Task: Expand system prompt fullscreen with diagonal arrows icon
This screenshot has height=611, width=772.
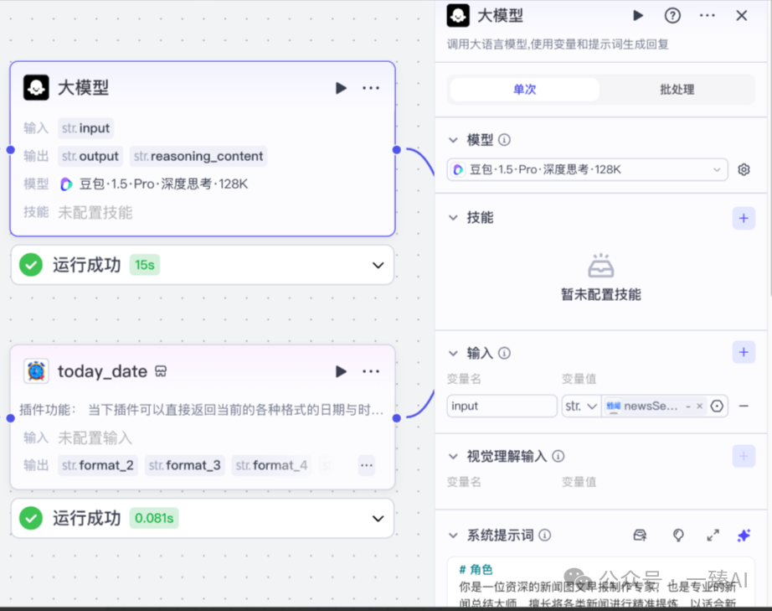Action: (x=713, y=535)
